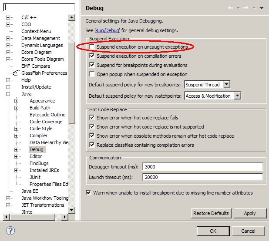Toggle error when obsolete methods remain
This screenshot has width=269, height=241.
pyautogui.click(x=92, y=136)
